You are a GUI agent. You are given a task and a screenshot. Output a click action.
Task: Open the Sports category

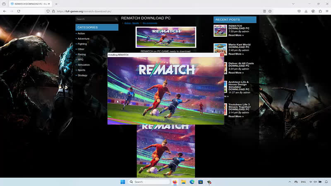click(81, 70)
